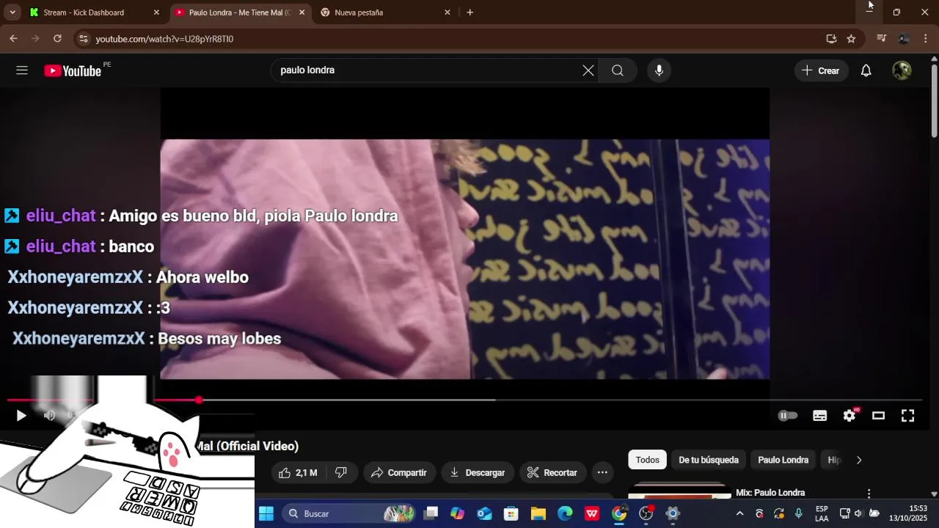Toggle the autoplay switch
The height and width of the screenshot is (528, 939).
tap(788, 416)
